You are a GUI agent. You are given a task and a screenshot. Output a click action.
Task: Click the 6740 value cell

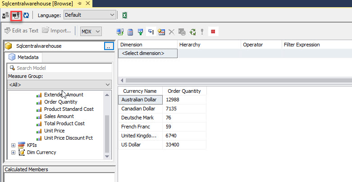(x=184, y=136)
